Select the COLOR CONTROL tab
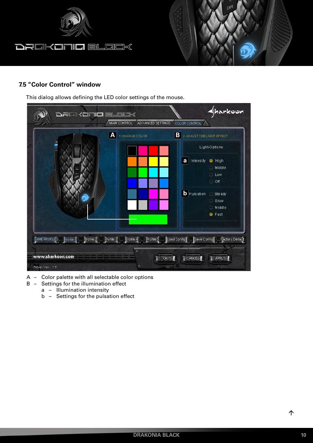Image resolution: width=313 pixels, height=443 pixels. [x=188, y=123]
